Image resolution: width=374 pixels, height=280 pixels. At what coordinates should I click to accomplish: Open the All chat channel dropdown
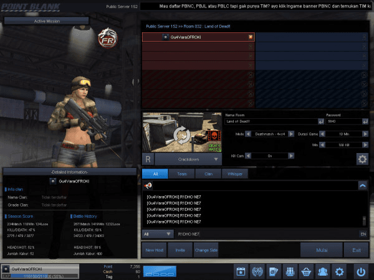coord(158,234)
